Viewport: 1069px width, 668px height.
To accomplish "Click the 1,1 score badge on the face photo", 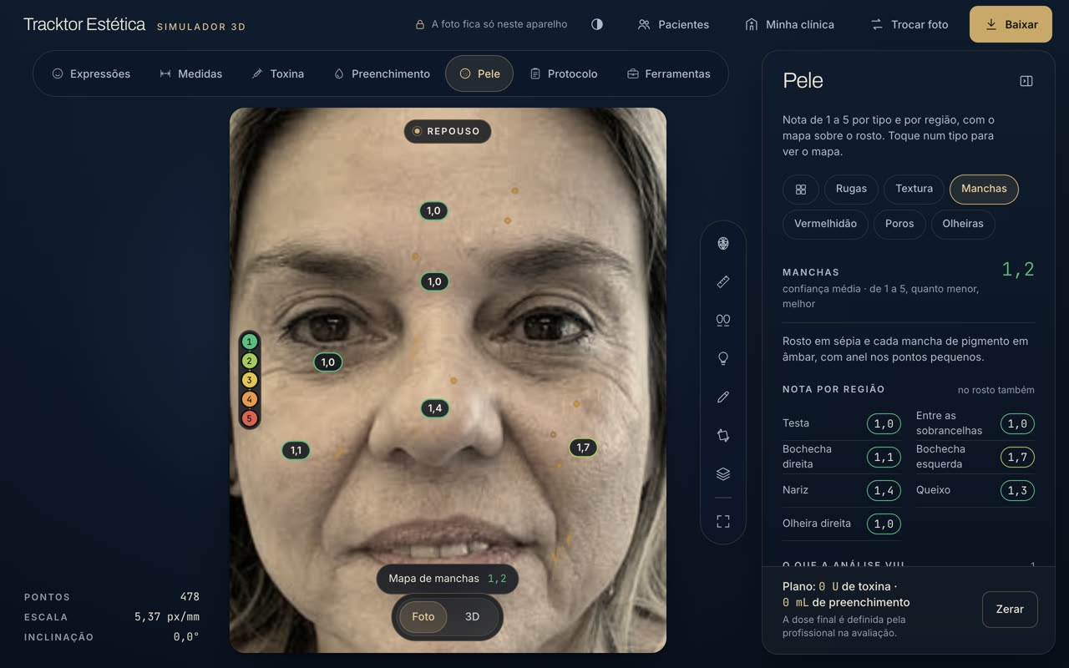I will (296, 450).
